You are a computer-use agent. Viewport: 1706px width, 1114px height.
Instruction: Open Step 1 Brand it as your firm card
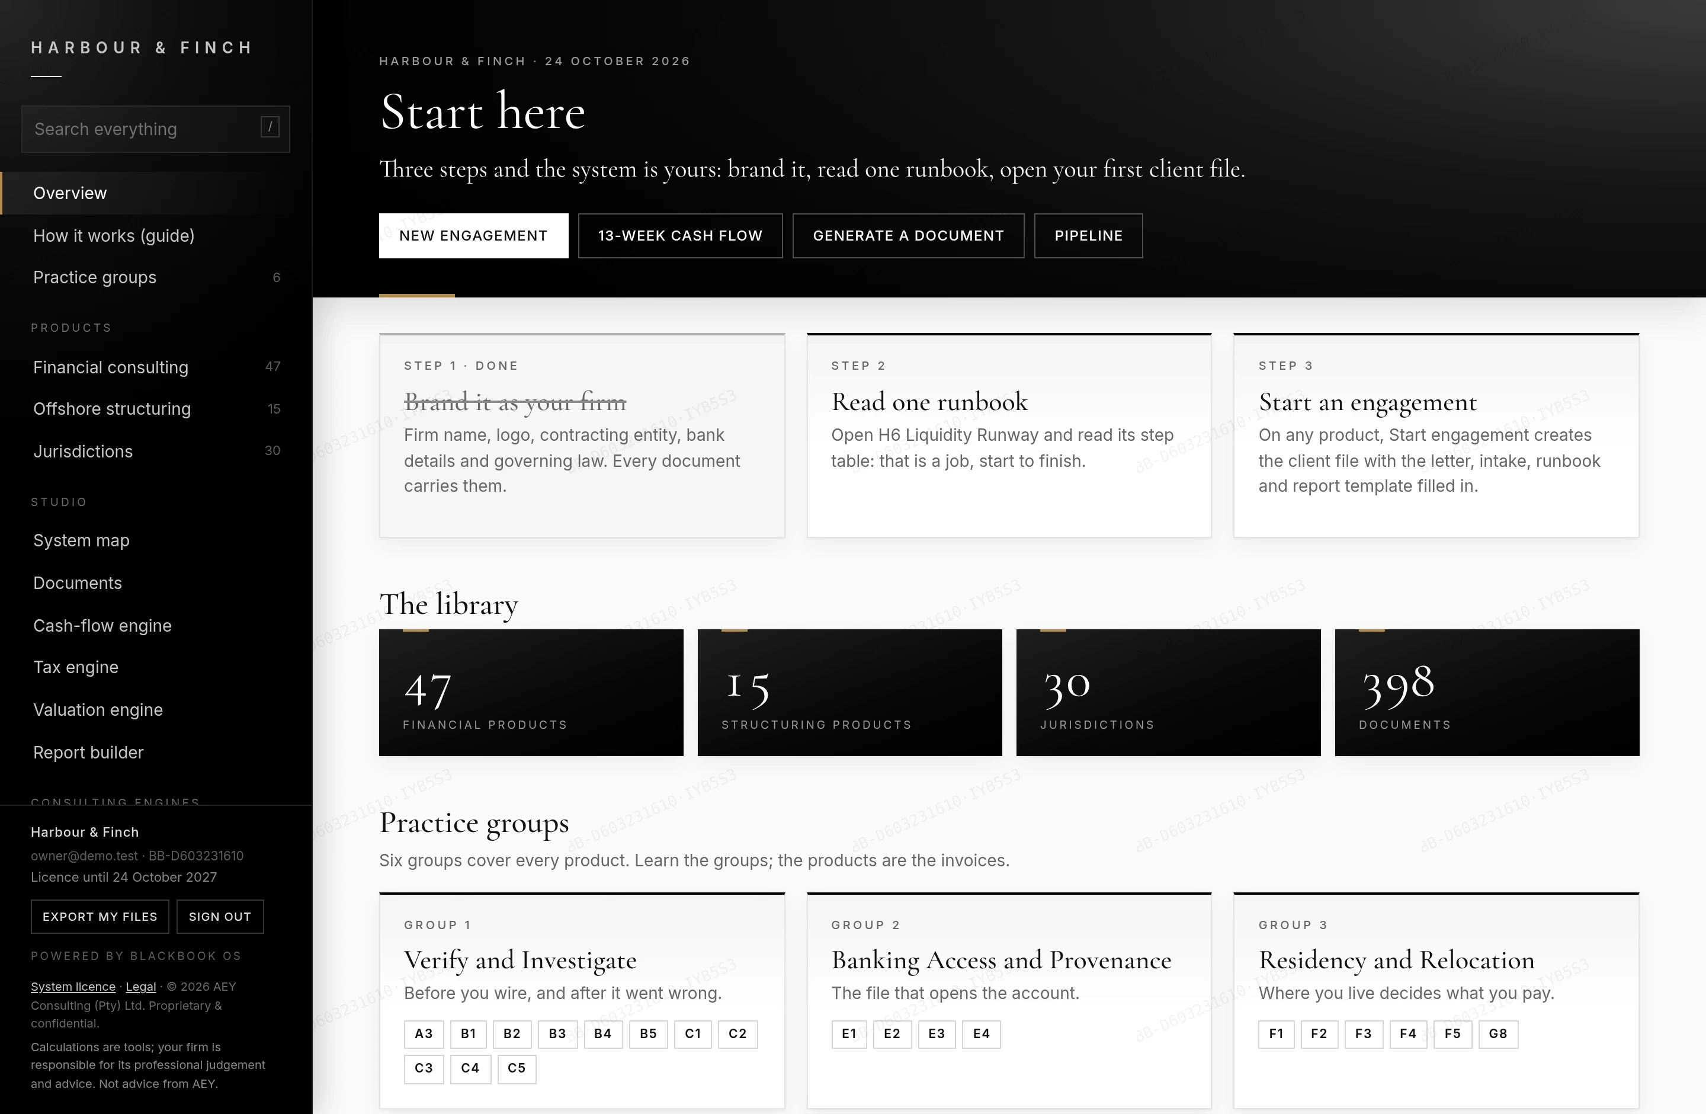coord(582,435)
